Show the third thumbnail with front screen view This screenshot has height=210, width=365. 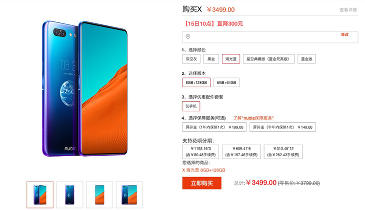tap(99, 195)
